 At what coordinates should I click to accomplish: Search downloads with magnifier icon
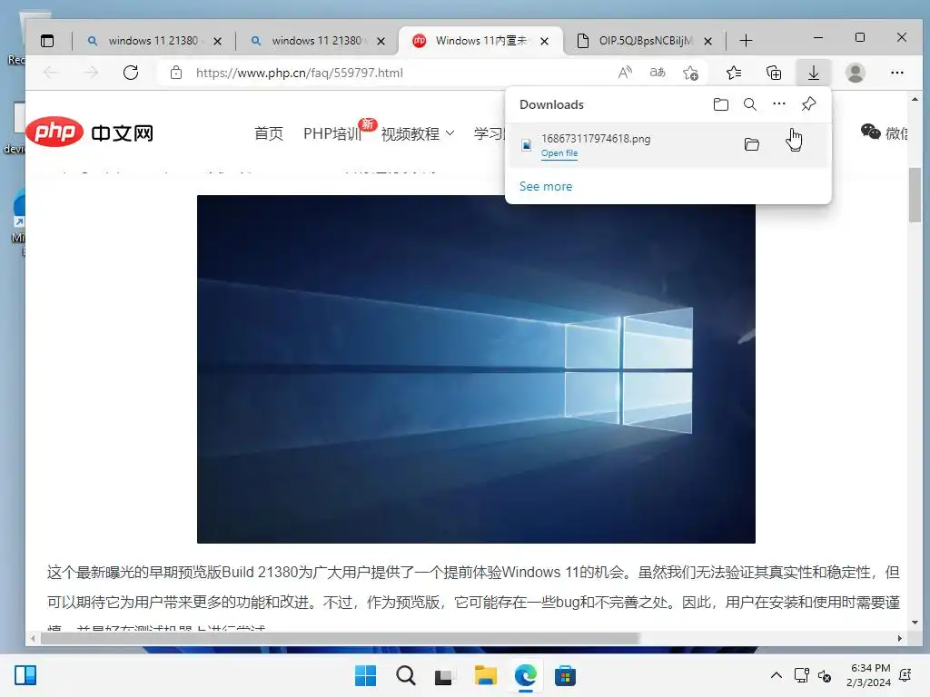point(749,104)
